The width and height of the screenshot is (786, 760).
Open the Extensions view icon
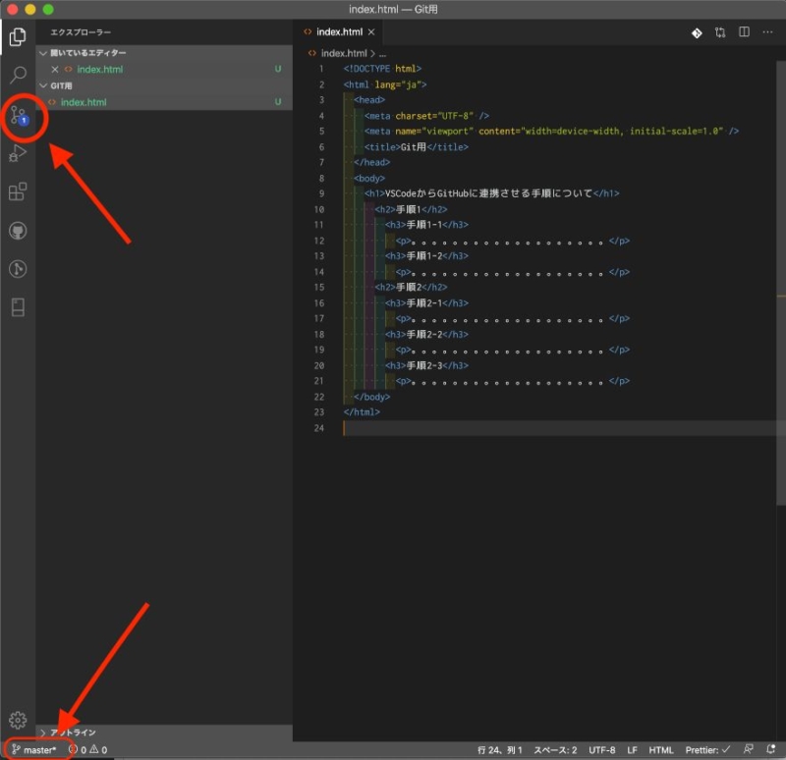[x=18, y=191]
